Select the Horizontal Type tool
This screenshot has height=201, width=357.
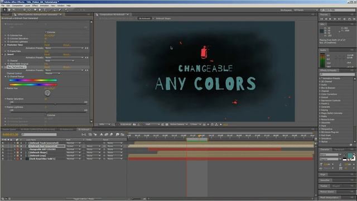45,10
